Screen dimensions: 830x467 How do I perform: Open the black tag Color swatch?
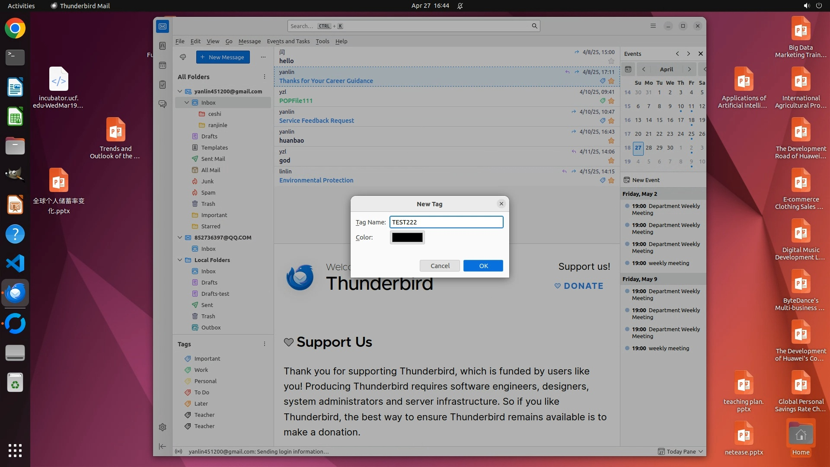[x=407, y=237]
